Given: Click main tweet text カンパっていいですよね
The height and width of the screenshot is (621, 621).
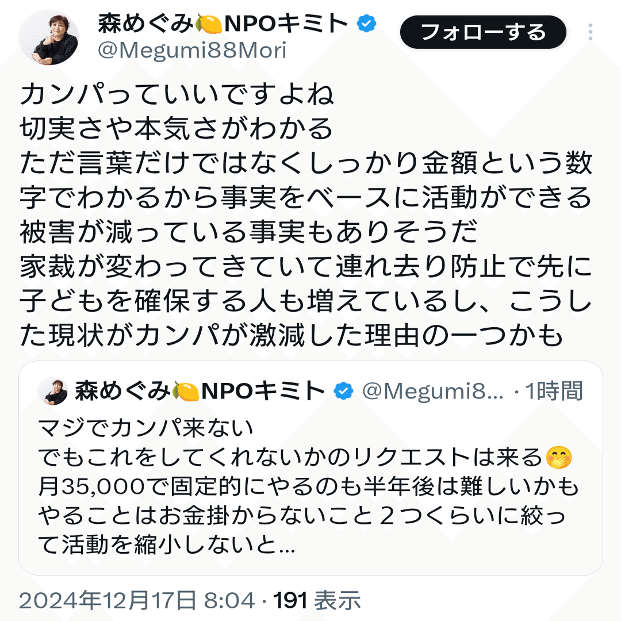Looking at the screenshot, I should pos(177,94).
